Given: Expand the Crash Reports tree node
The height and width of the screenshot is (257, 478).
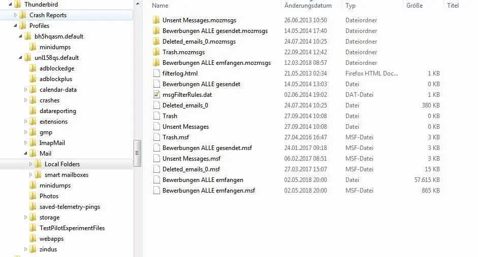Looking at the screenshot, I should (x=15, y=15).
